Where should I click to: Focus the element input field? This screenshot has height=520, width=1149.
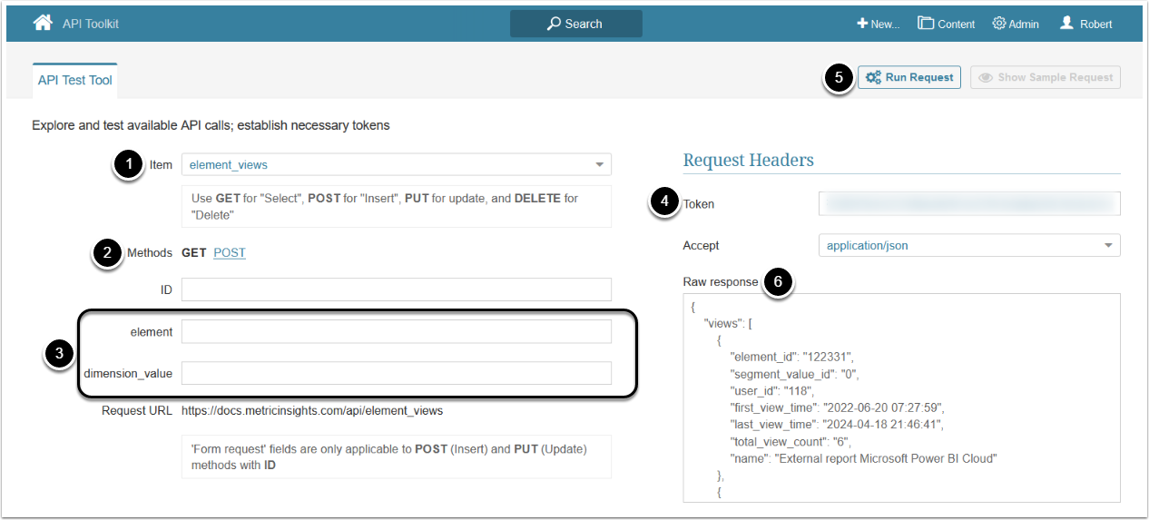(x=396, y=332)
